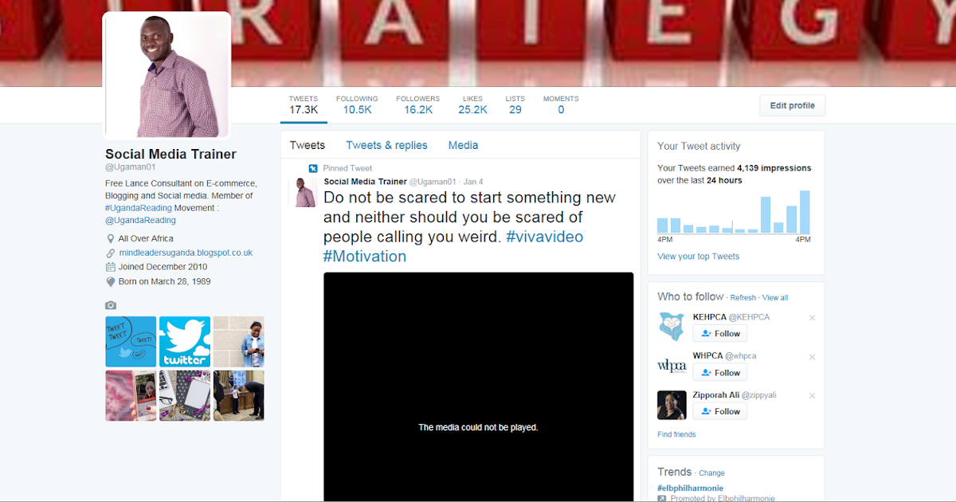
Task: Follow the WHPCA account
Action: (x=719, y=372)
